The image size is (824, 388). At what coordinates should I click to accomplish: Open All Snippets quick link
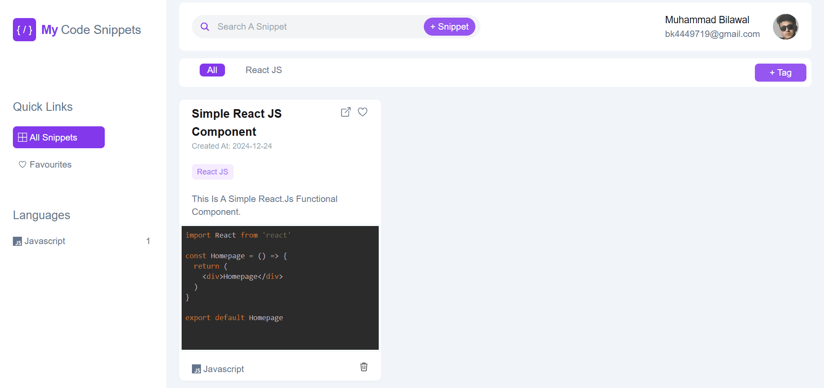point(59,137)
